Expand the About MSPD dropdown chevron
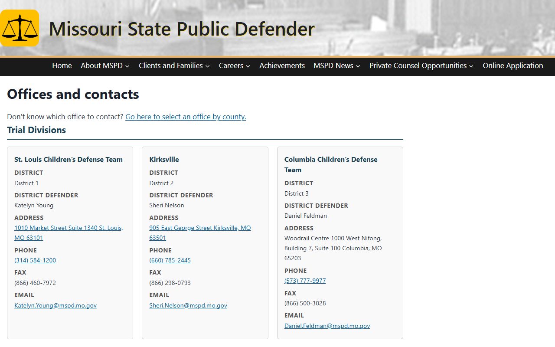 coord(127,66)
